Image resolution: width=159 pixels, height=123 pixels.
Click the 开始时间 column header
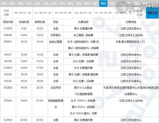24,22
